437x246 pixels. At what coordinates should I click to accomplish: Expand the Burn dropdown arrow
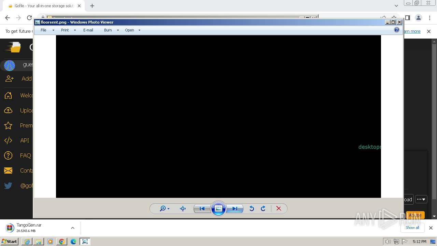pyautogui.click(x=118, y=30)
